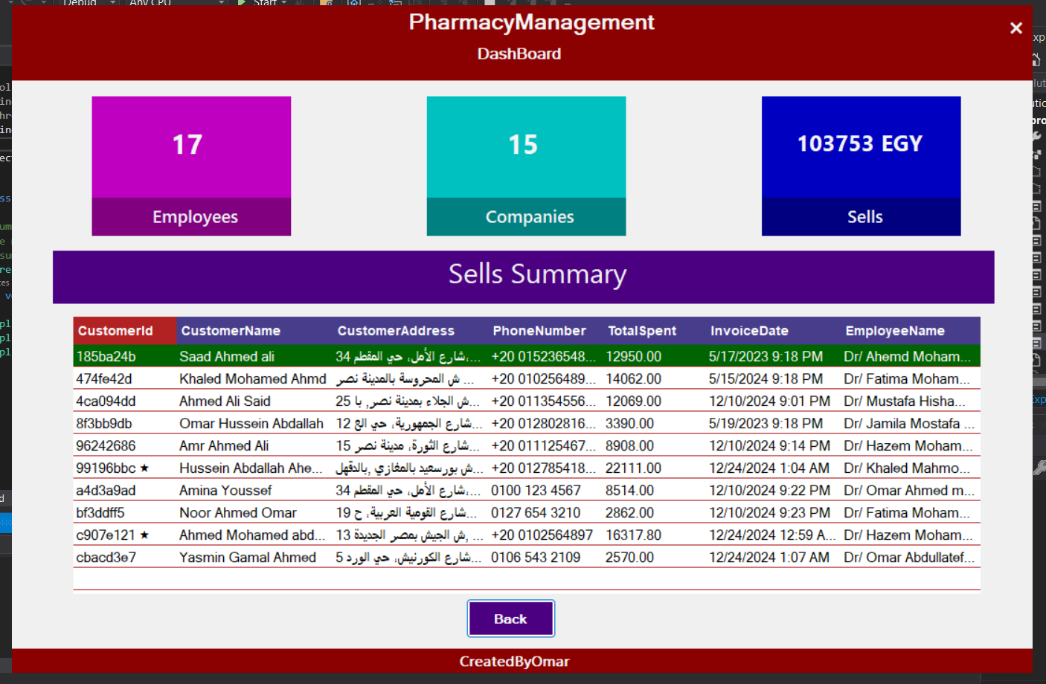This screenshot has height=684, width=1046.
Task: Select the Yasmin Gamal Ahmed row
Action: click(x=248, y=558)
